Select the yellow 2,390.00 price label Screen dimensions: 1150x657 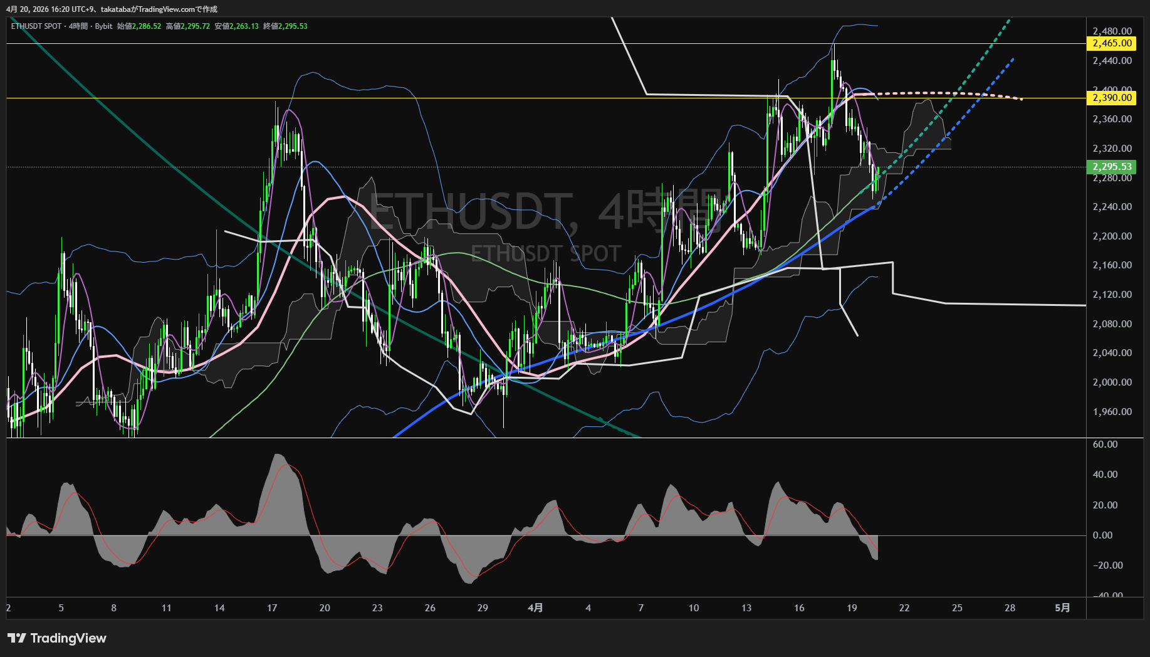1112,98
